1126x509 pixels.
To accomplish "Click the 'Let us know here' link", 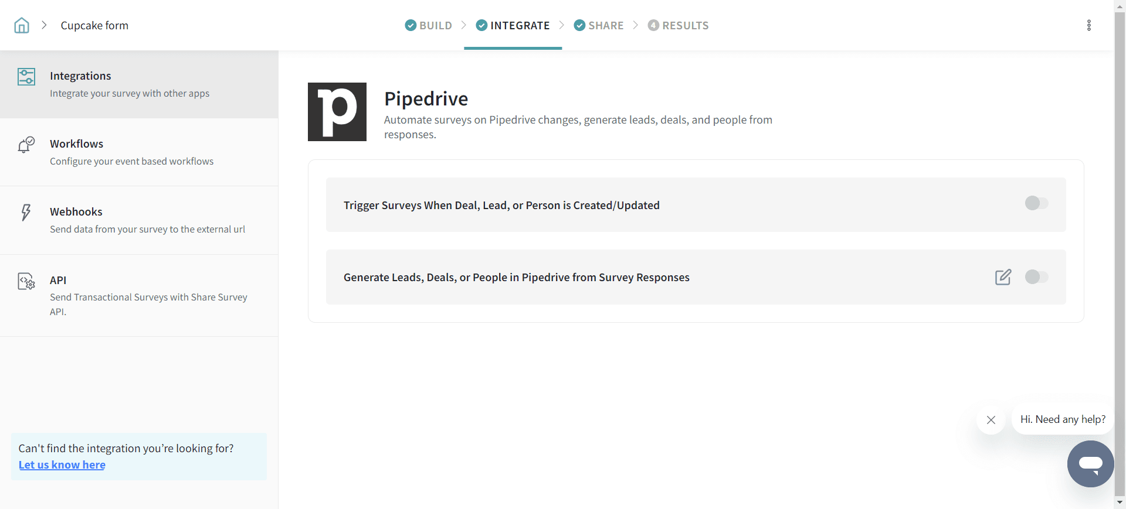I will (62, 465).
